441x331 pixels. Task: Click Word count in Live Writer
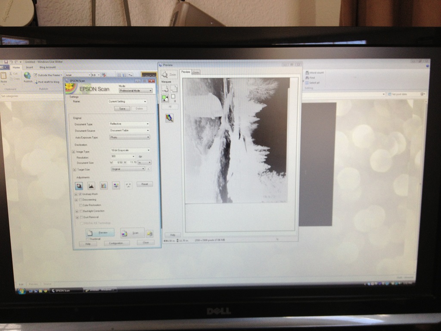click(314, 72)
